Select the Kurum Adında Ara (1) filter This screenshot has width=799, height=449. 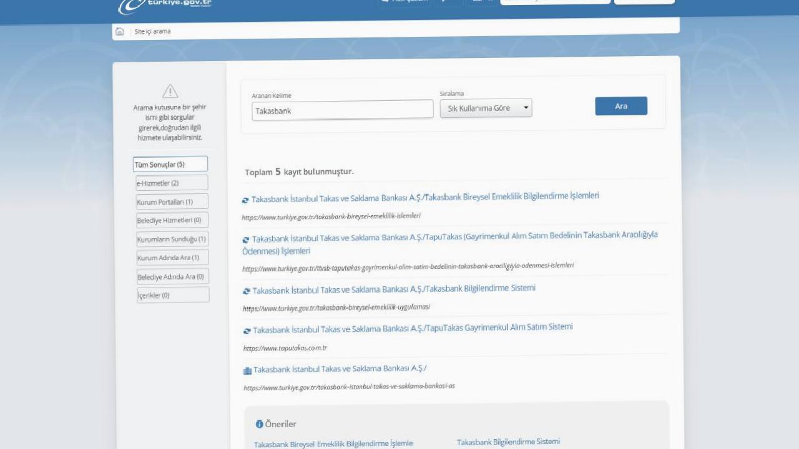point(172,258)
